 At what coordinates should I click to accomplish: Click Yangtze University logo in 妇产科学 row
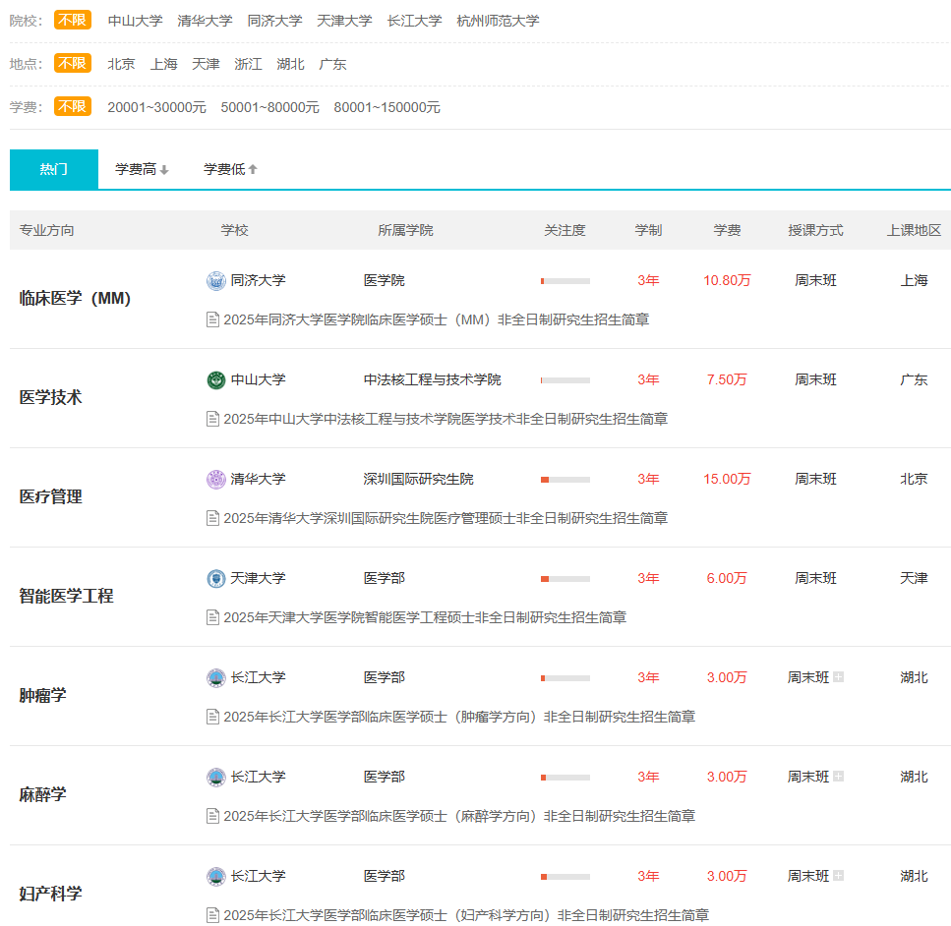[x=216, y=876]
